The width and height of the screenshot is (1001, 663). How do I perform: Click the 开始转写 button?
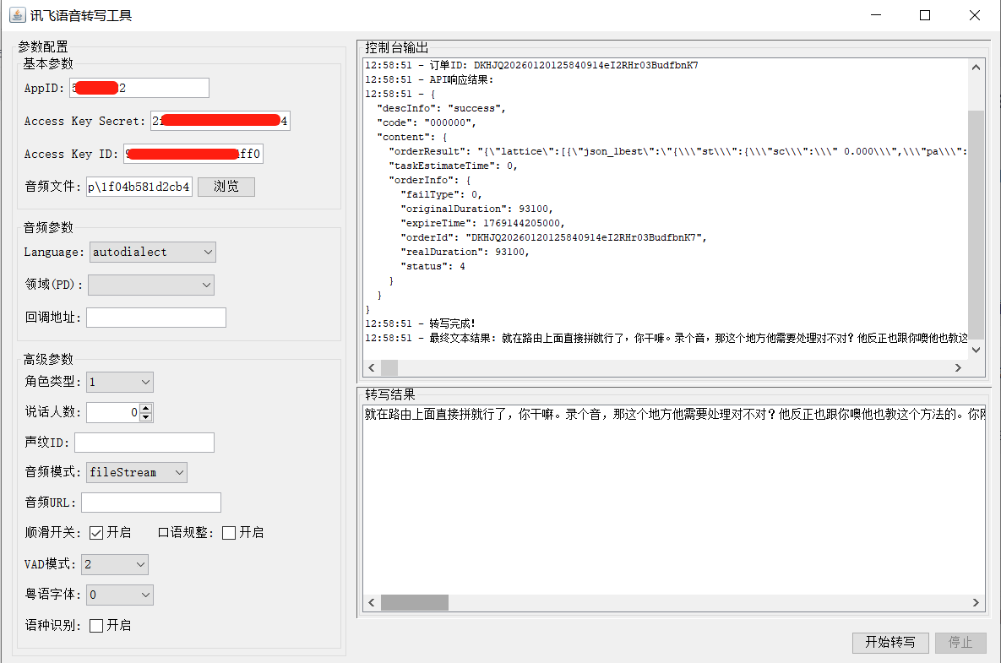point(890,643)
